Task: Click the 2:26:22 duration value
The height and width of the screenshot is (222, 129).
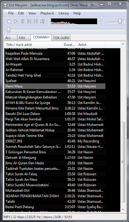Action: click(x=70, y=108)
